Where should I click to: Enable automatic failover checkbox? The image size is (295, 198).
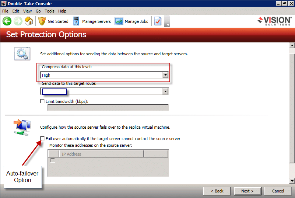point(42,139)
